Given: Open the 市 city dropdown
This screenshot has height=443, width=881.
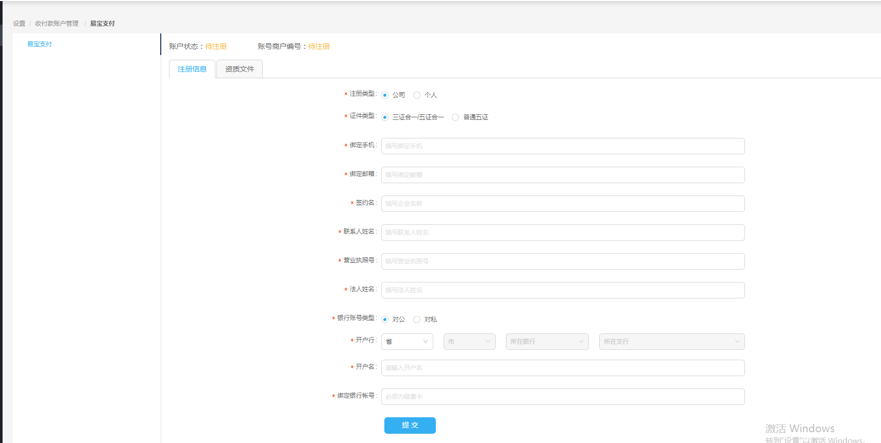Looking at the screenshot, I should click(469, 342).
